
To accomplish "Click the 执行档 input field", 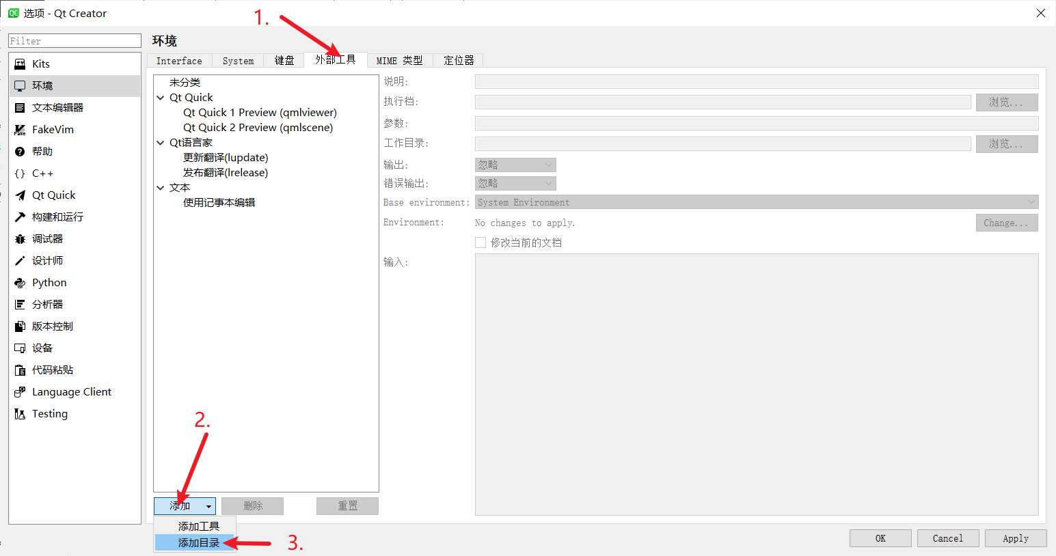I will (x=723, y=102).
